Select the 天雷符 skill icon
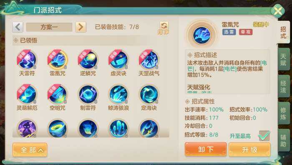The image size is (292, 165). click(x=27, y=60)
